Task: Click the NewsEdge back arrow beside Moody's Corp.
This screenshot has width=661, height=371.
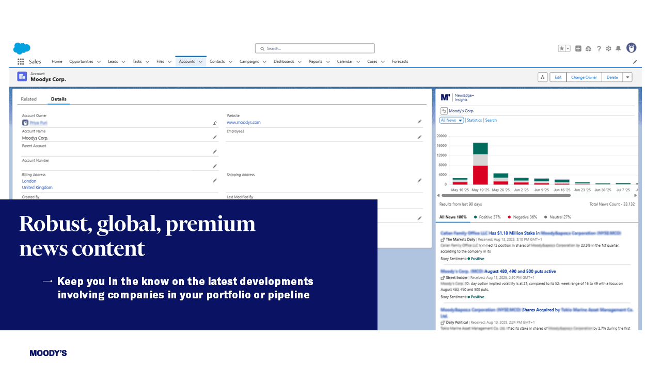Action: (444, 111)
